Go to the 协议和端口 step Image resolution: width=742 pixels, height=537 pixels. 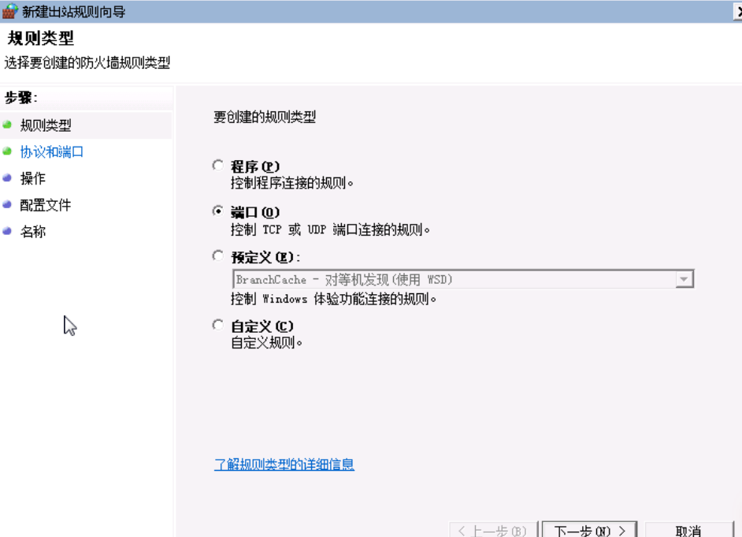[51, 152]
